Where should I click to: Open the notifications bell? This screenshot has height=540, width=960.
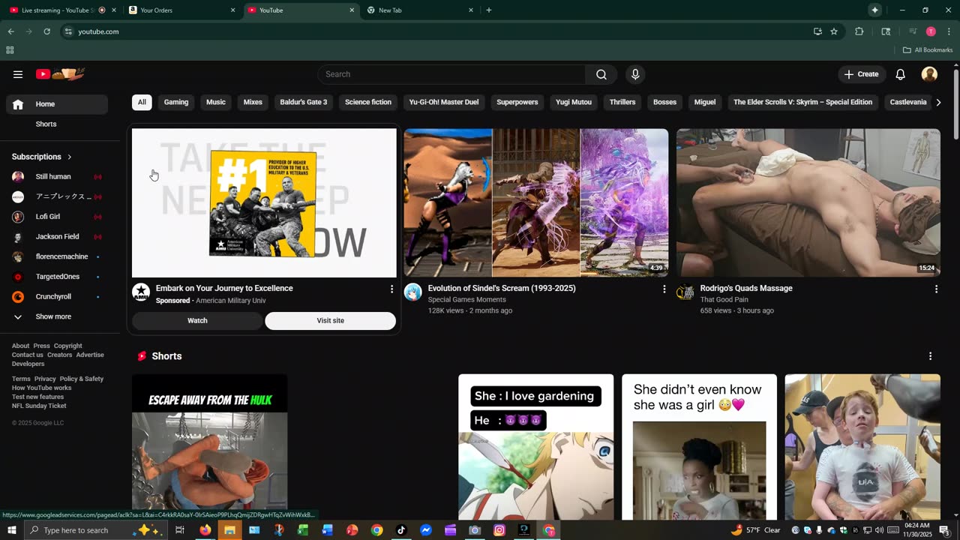click(901, 74)
